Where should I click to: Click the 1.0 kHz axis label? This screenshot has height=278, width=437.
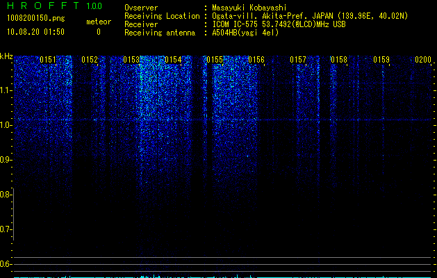pyautogui.click(x=6, y=125)
